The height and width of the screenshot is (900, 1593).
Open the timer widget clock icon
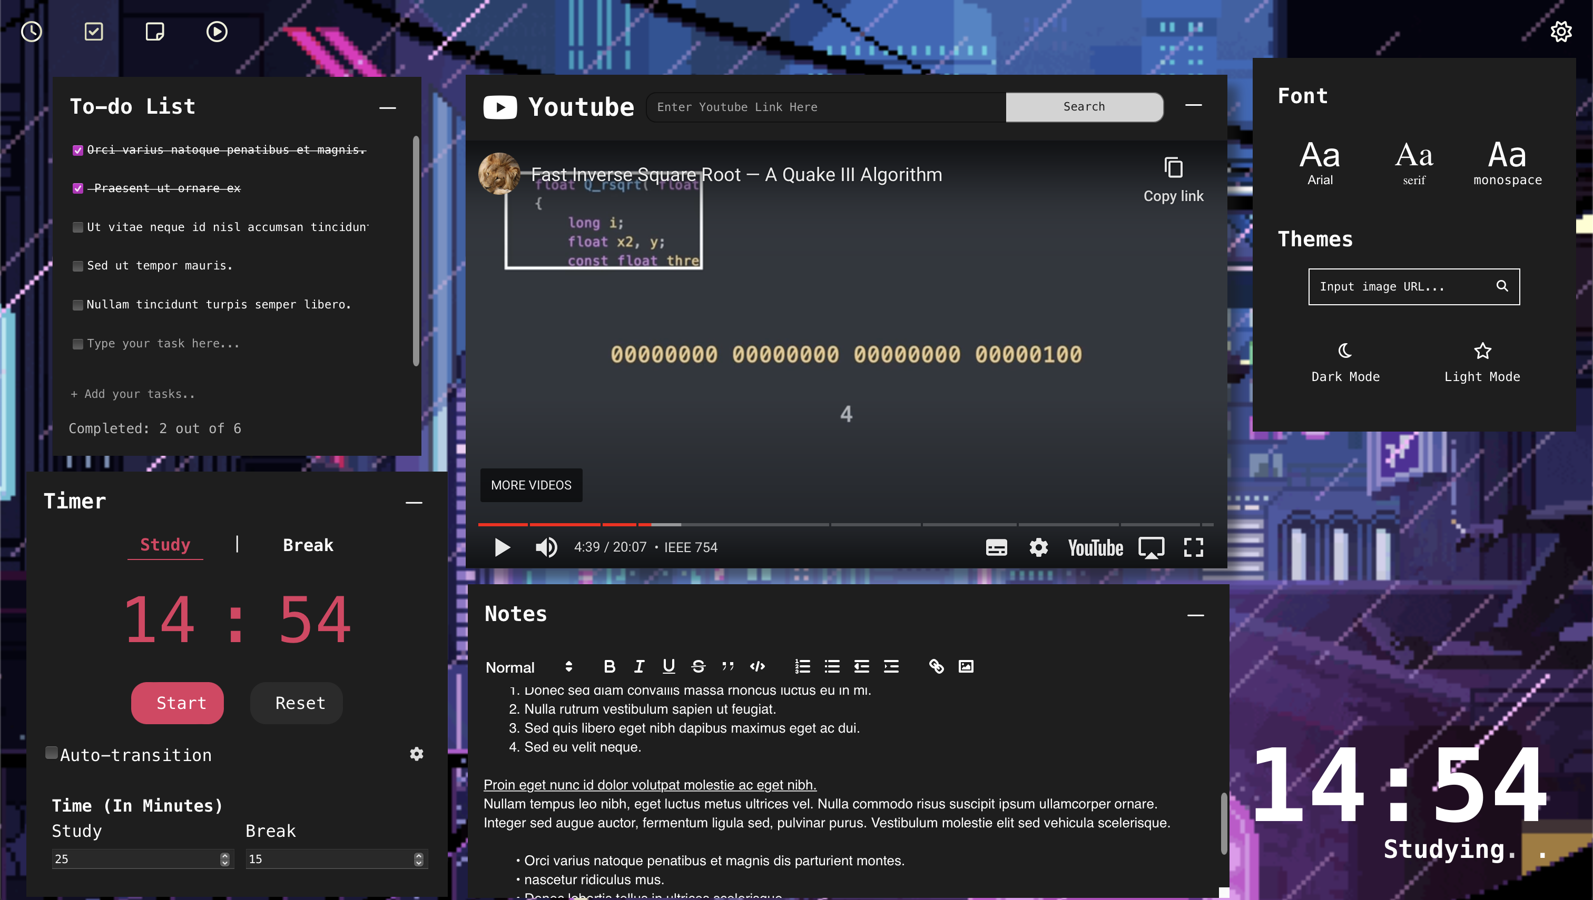(x=32, y=32)
